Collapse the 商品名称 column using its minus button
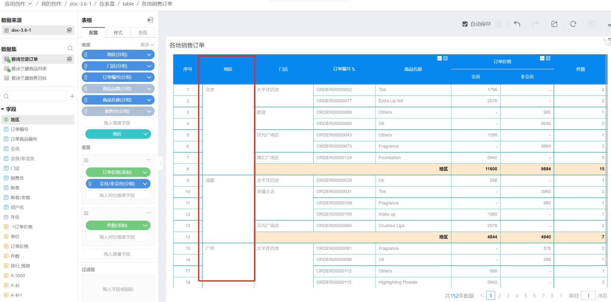The image size is (611, 302). pos(440,58)
